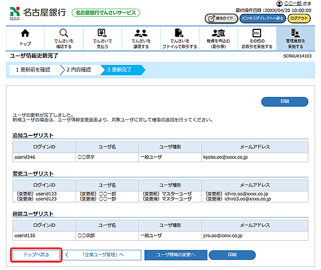Click でんさいをファイルで取引する file icon
The width and height of the screenshot is (321, 270).
(180, 34)
